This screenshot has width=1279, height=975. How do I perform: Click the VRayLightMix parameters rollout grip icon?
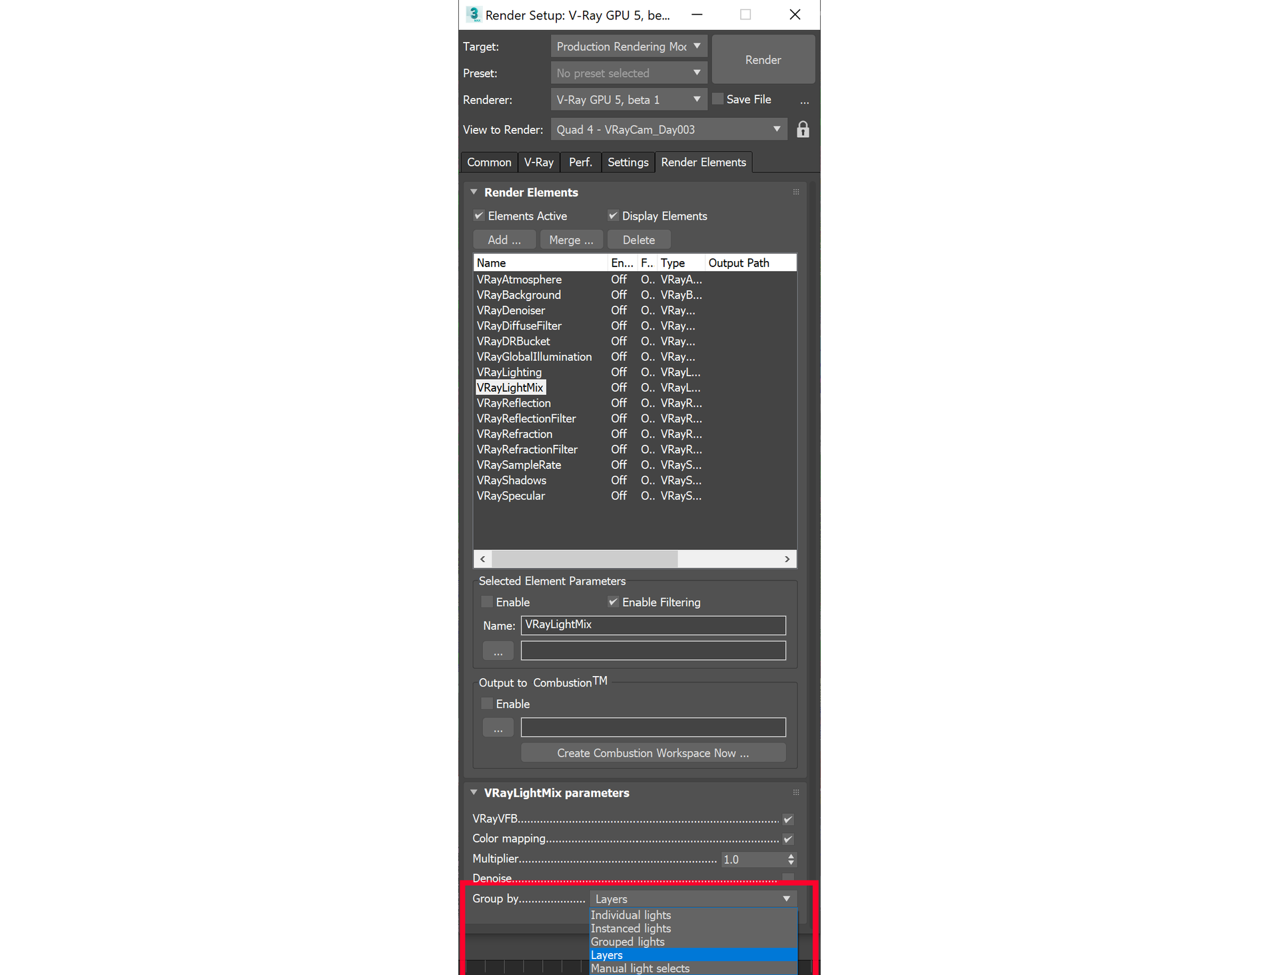(x=796, y=793)
